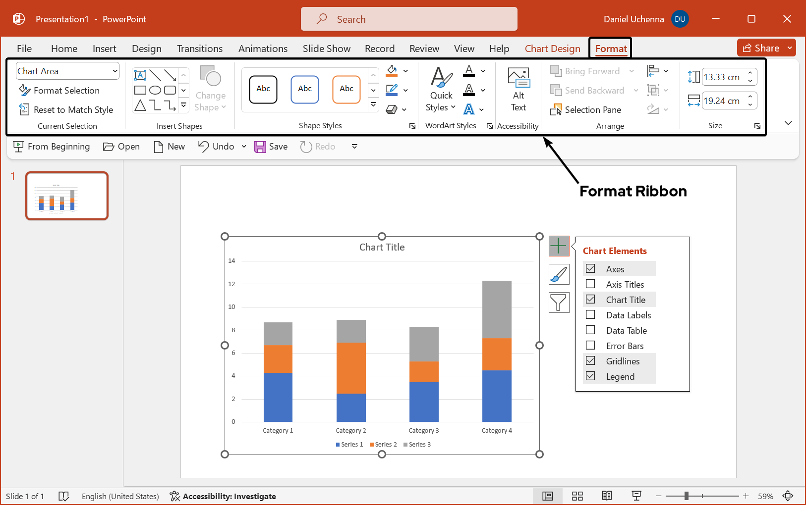The width and height of the screenshot is (806, 505).
Task: Select the slide 1 thumbnail
Action: coord(66,195)
